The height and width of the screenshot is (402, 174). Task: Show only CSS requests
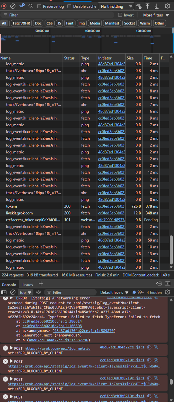click(49, 23)
